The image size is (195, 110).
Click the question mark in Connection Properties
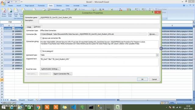(x=152, y=12)
